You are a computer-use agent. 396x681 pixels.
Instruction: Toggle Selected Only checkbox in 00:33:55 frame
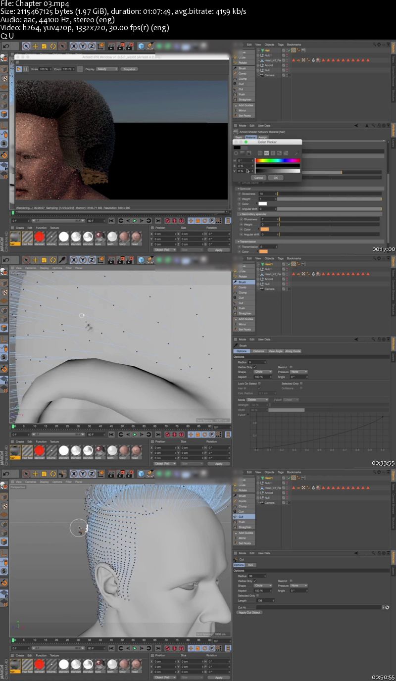coord(301,383)
